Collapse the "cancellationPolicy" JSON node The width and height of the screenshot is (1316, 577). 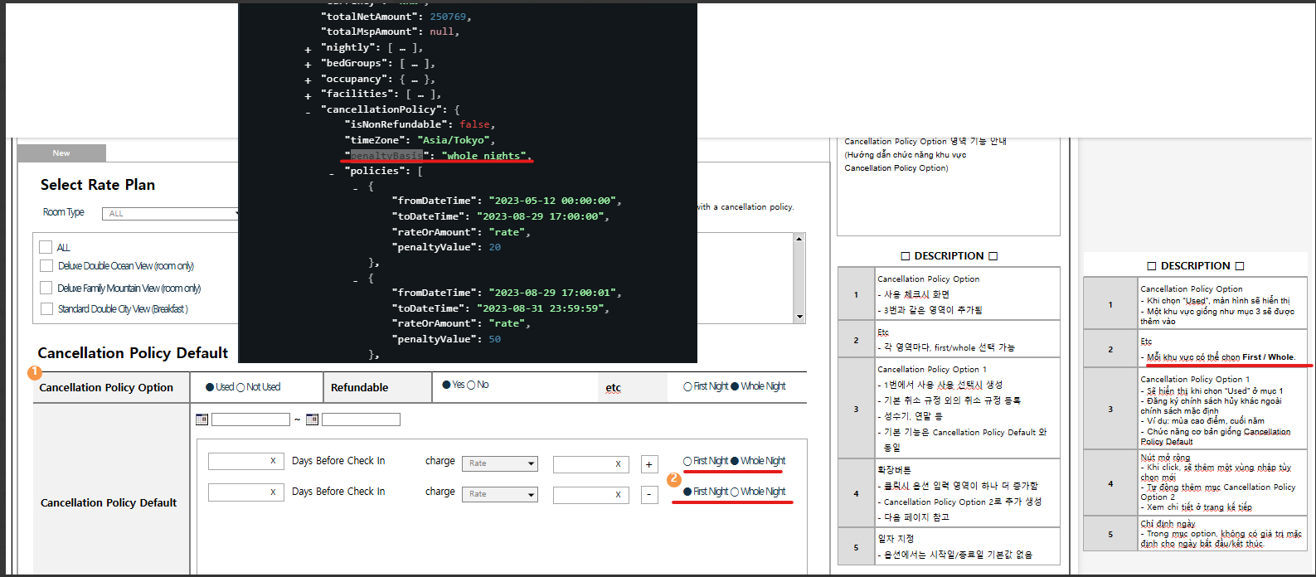pyautogui.click(x=308, y=111)
